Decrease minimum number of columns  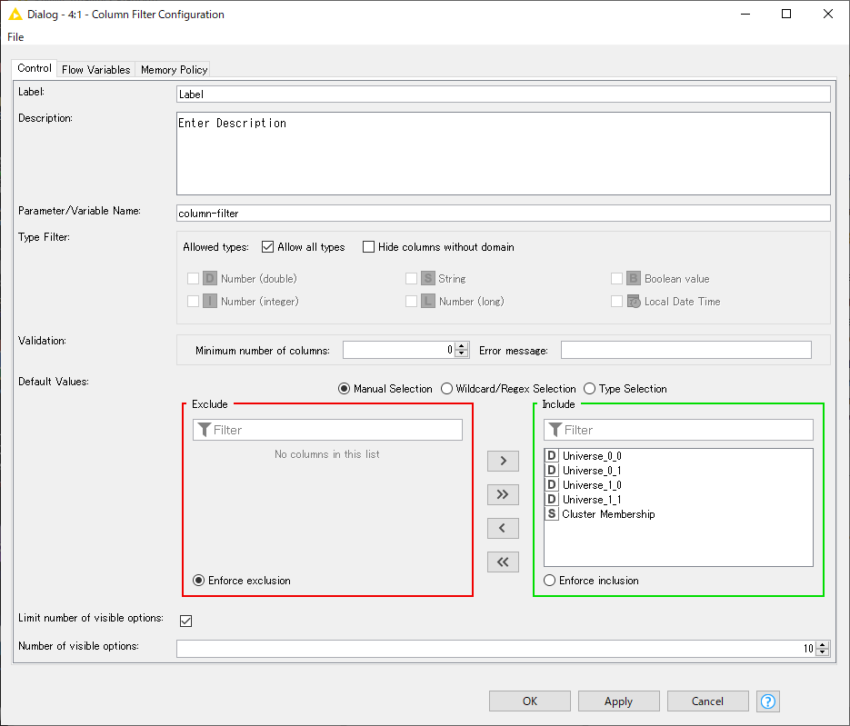462,353
